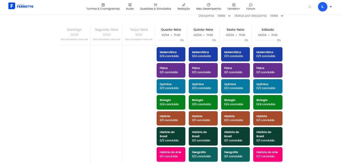Open Sexta-feira Física 0/1 card

(235, 70)
